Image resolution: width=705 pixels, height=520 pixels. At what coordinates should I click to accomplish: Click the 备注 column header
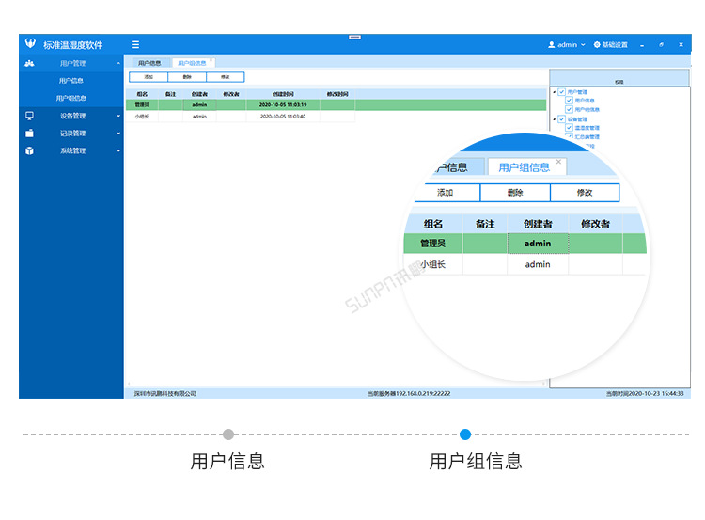[170, 94]
